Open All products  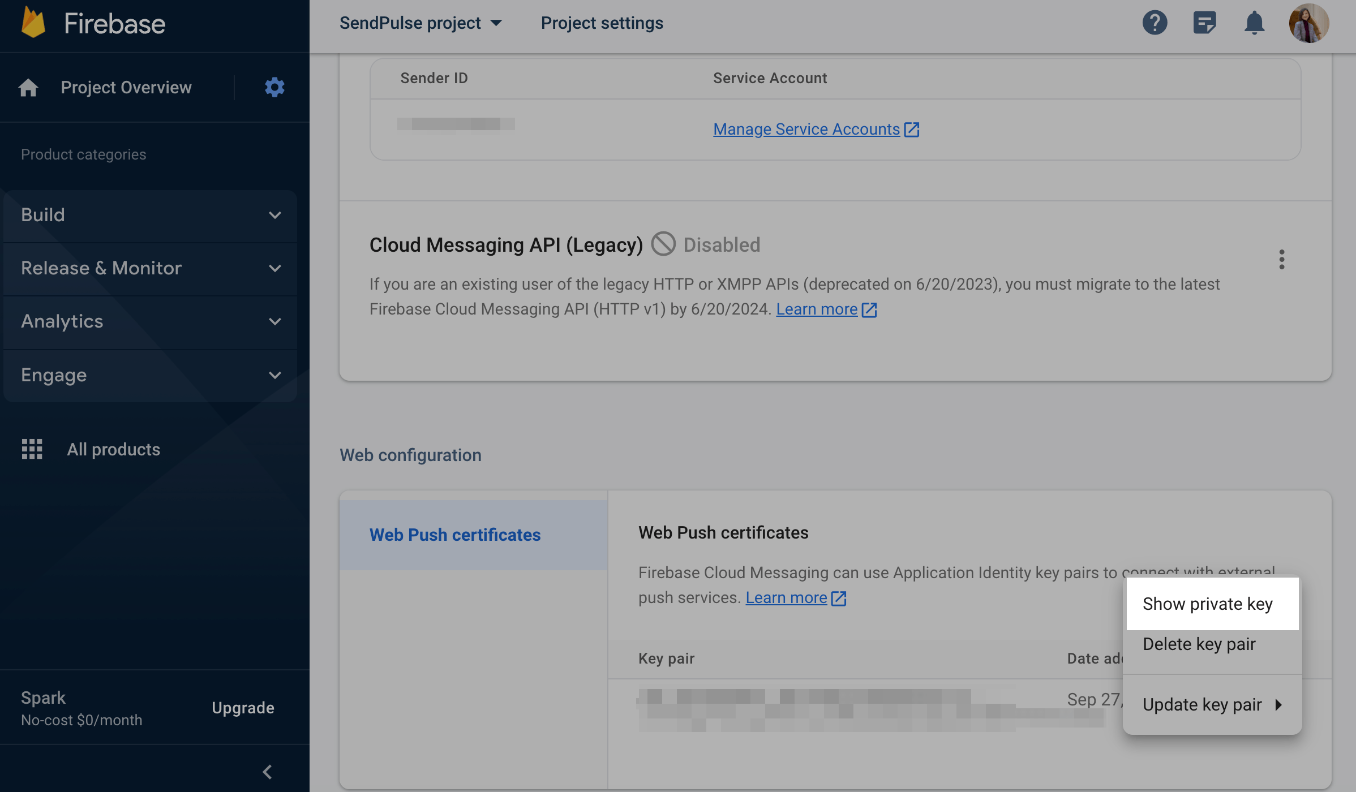point(113,449)
